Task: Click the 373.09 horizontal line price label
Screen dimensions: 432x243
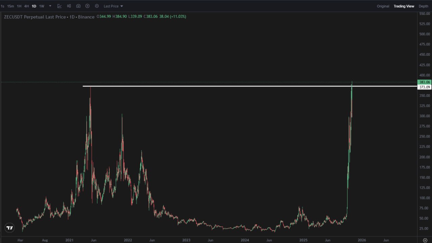Action: (424, 87)
